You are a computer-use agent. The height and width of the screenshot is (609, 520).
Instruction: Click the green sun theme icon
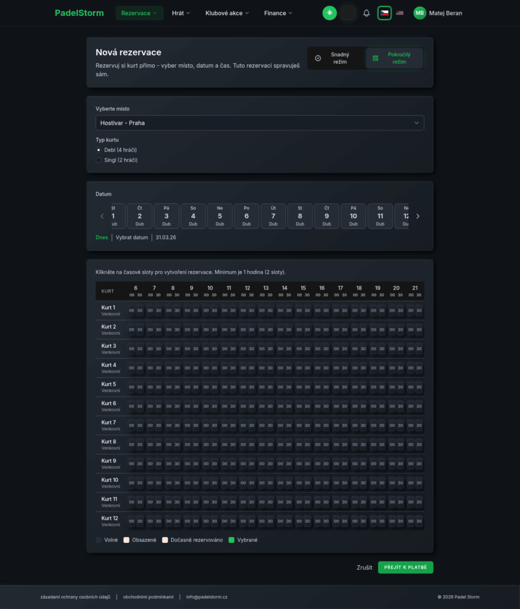329,13
